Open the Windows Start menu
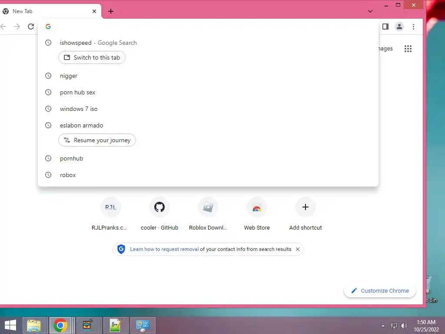The image size is (445, 334). pos(10,325)
